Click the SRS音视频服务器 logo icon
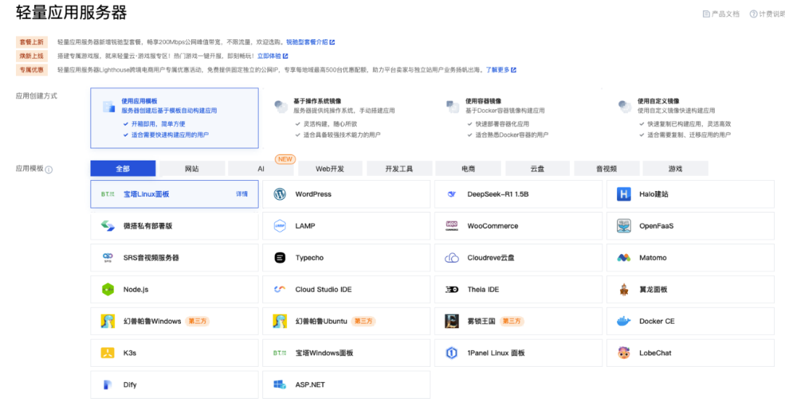Viewport: 785px width, 406px height. click(108, 258)
